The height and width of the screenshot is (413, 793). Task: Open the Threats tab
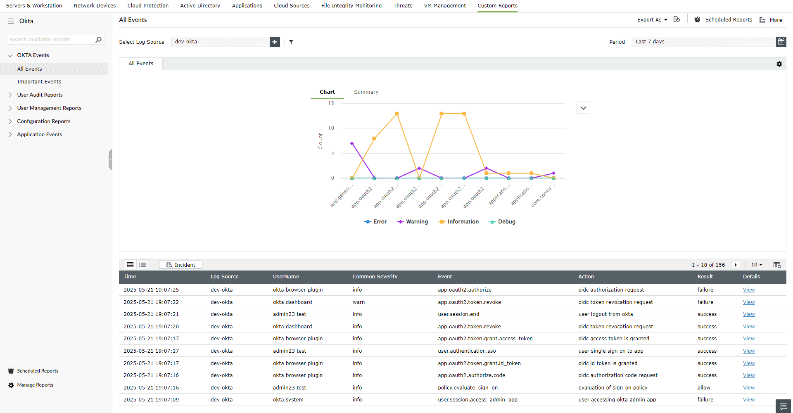[x=403, y=6]
